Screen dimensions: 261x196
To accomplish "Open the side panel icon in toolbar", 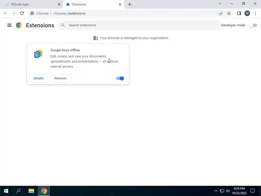I will 239,13.
